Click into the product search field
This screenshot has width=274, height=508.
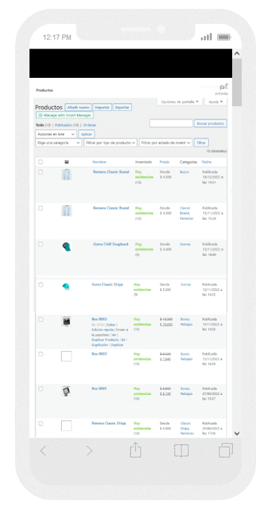(171, 123)
